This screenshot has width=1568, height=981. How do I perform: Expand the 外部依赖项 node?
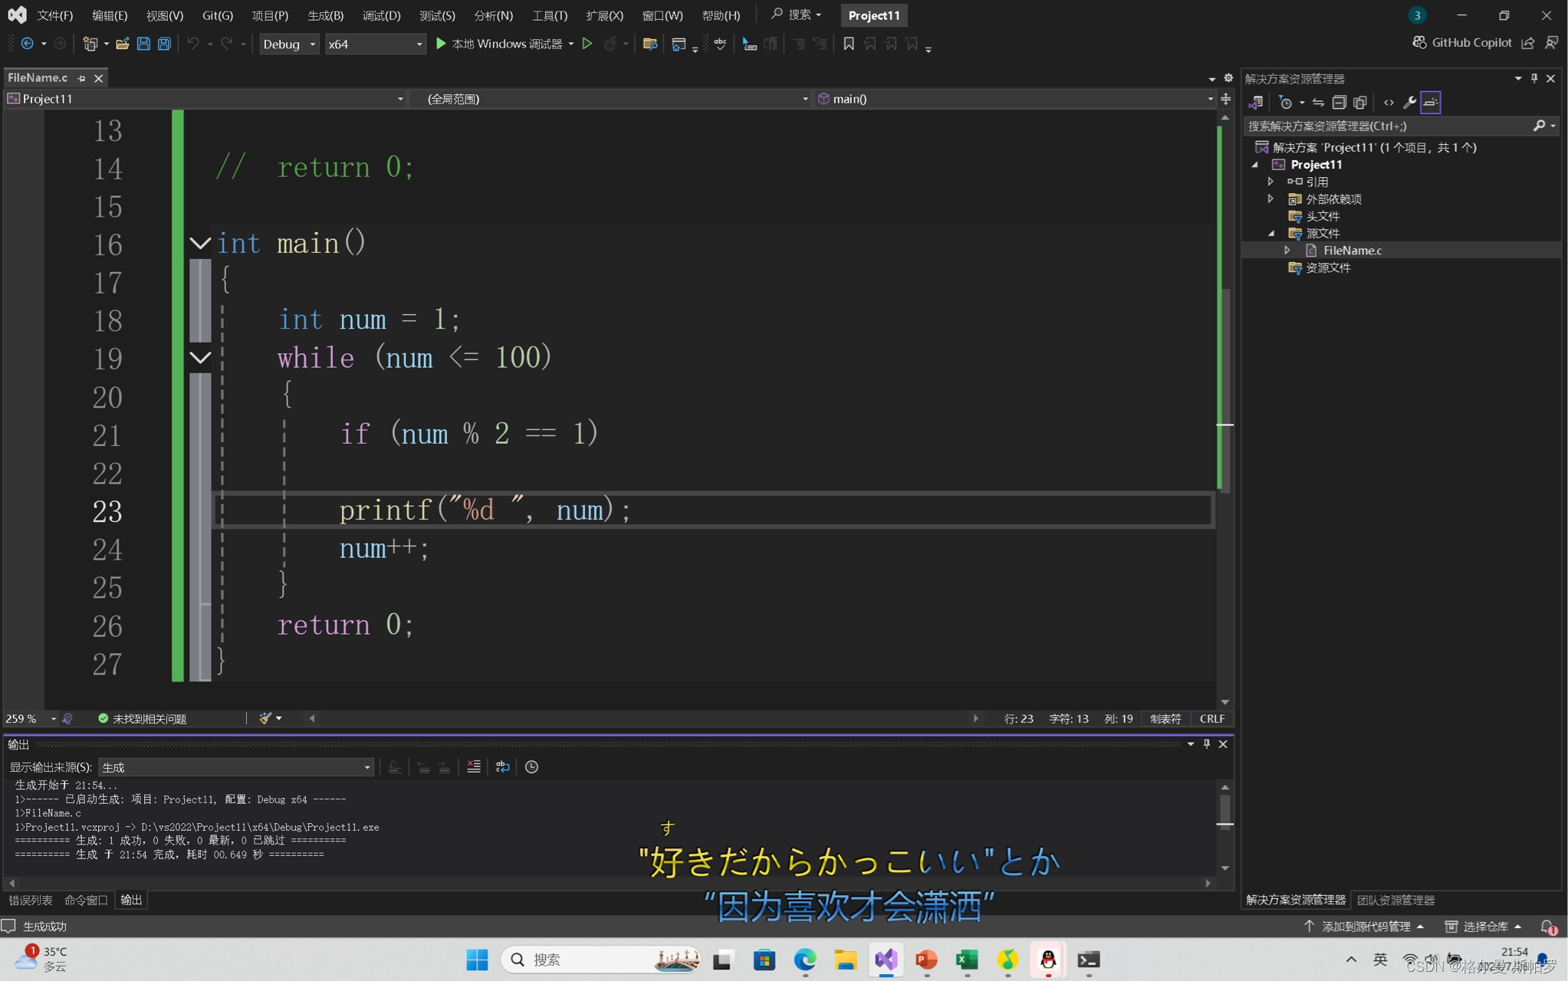pyautogui.click(x=1271, y=198)
